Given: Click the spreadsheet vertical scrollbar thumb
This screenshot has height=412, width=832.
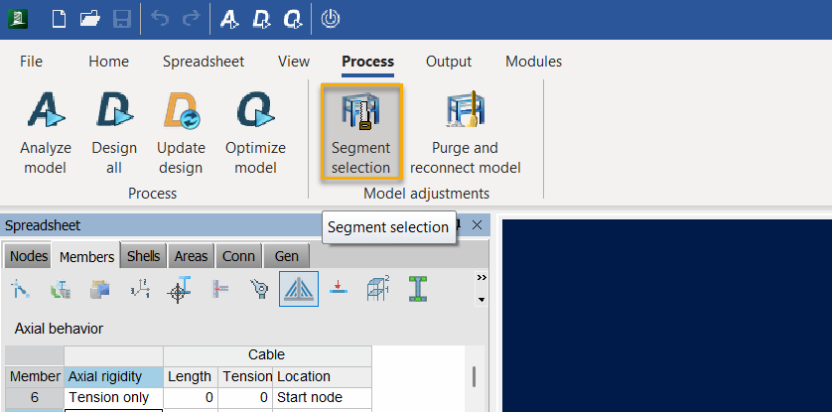Looking at the screenshot, I should click(x=473, y=377).
